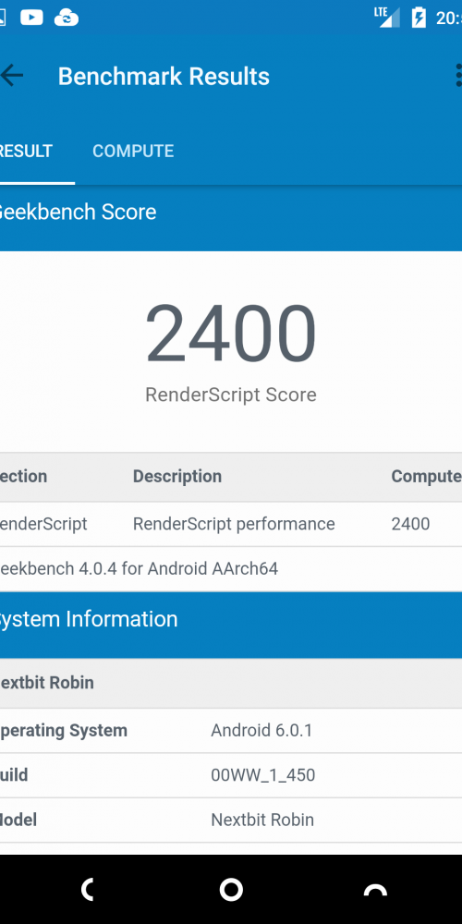The width and height of the screenshot is (462, 924).
Task: Tap the back arrow icon
Action: [12, 76]
